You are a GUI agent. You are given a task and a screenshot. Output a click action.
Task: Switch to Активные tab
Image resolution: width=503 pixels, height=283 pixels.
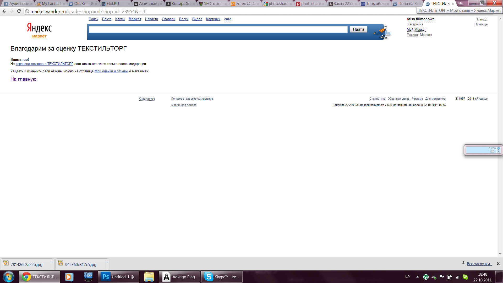coord(148,4)
